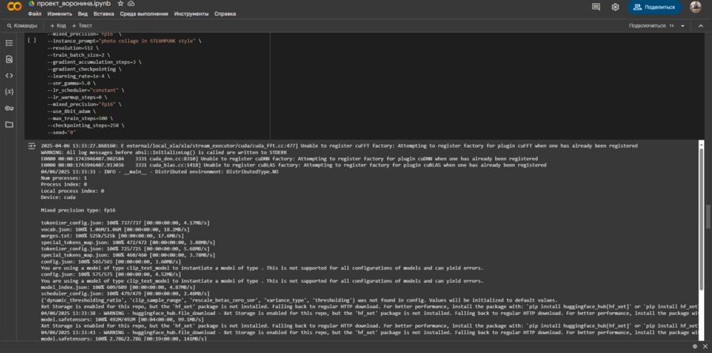The height and width of the screenshot is (353, 712).
Task: Open find and replace sidebar icon
Action: pos(9,59)
